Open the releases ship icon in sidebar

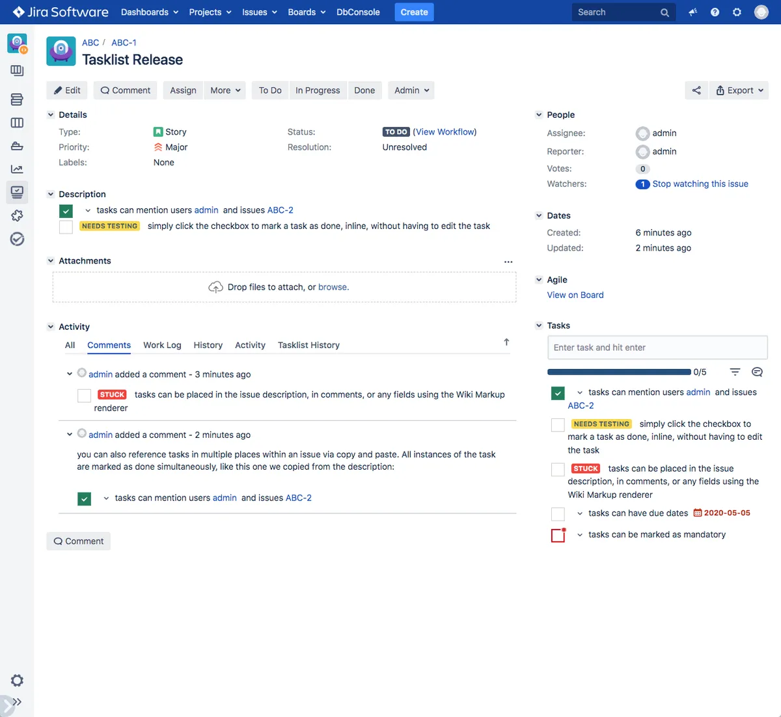point(17,146)
